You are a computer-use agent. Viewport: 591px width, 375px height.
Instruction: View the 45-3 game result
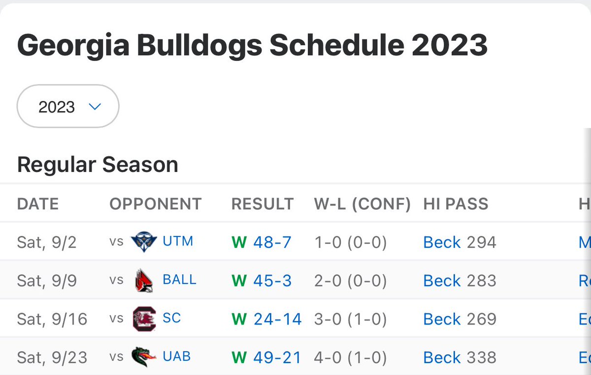(272, 281)
